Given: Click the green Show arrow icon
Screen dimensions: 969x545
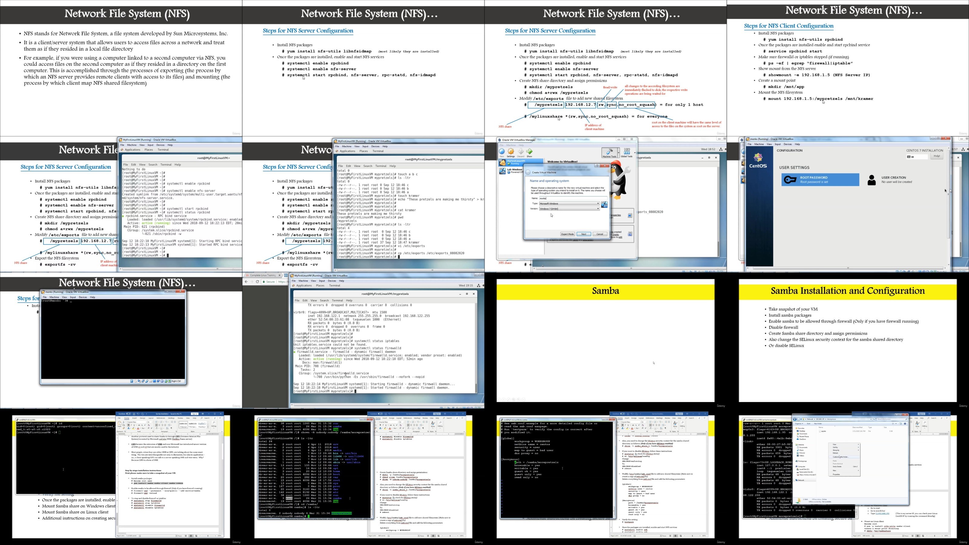Looking at the screenshot, I should [x=530, y=152].
